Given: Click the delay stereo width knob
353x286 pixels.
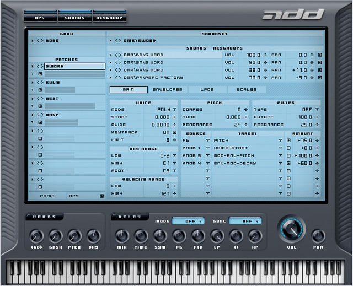Looking at the screenshot, I should 236,236.
